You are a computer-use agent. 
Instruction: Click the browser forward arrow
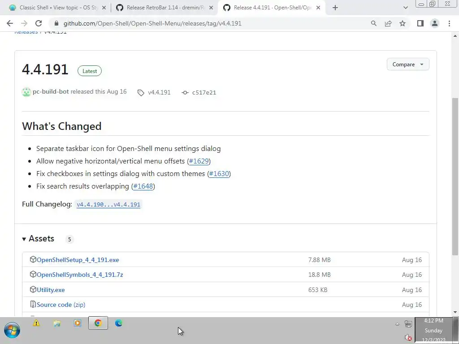pyautogui.click(x=24, y=23)
